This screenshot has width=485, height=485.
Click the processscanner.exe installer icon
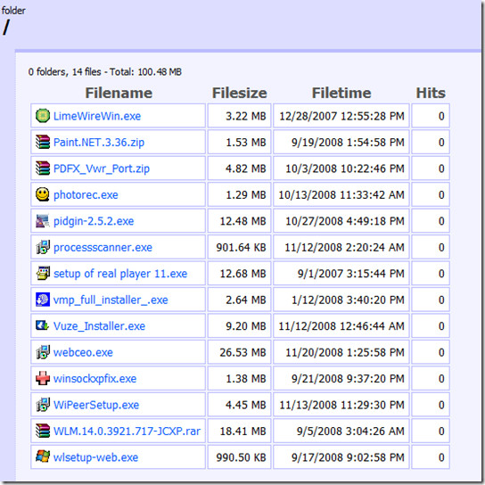point(43,247)
